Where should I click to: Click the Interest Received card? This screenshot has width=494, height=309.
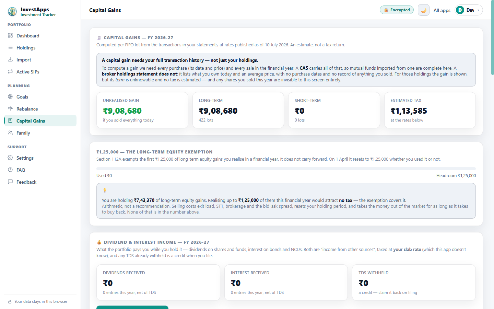point(286,283)
